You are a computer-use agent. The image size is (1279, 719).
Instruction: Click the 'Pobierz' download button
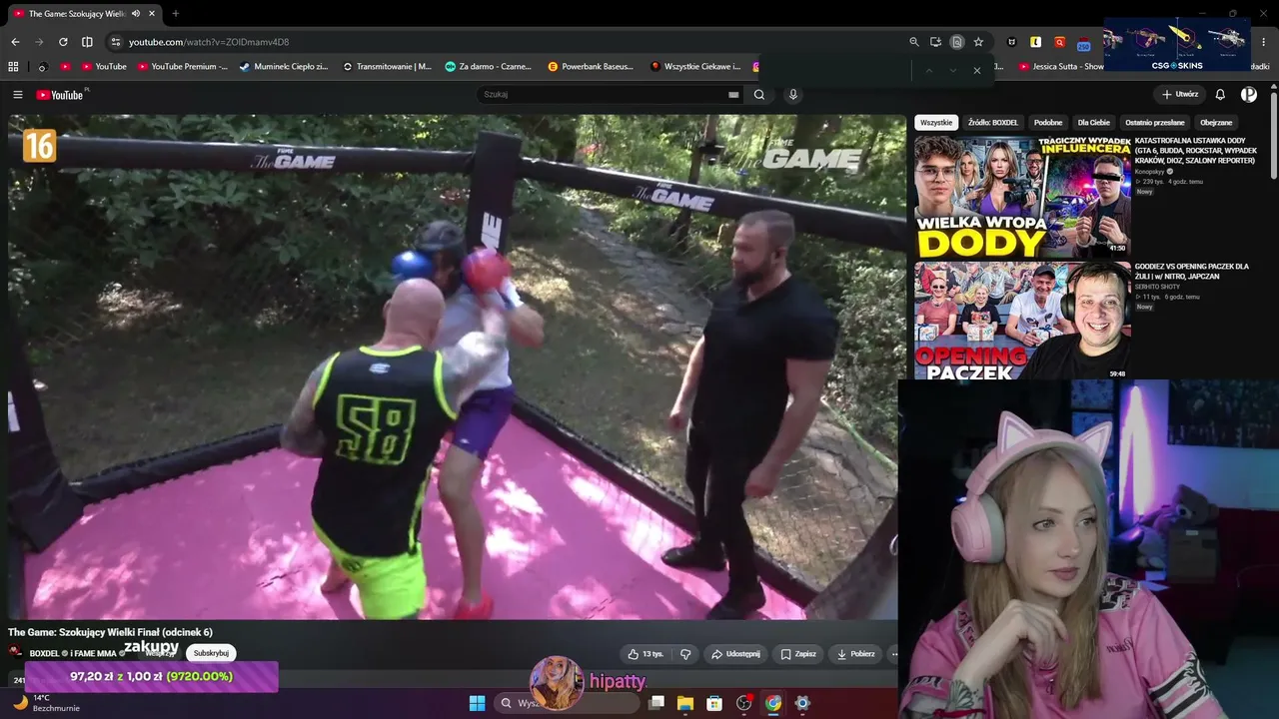pyautogui.click(x=856, y=654)
